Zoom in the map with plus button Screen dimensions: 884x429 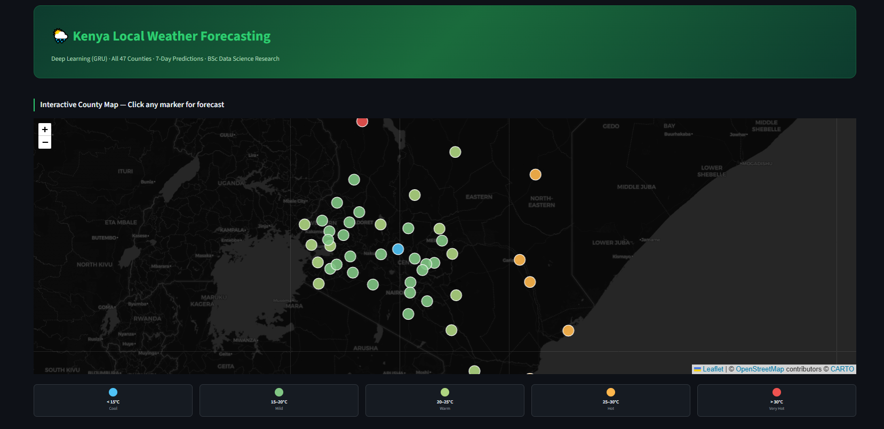pyautogui.click(x=45, y=129)
